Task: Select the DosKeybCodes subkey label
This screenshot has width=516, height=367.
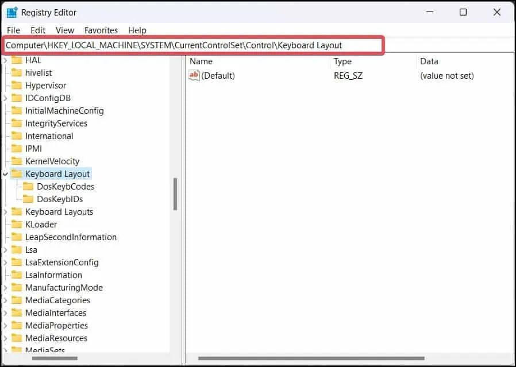Action: click(66, 187)
